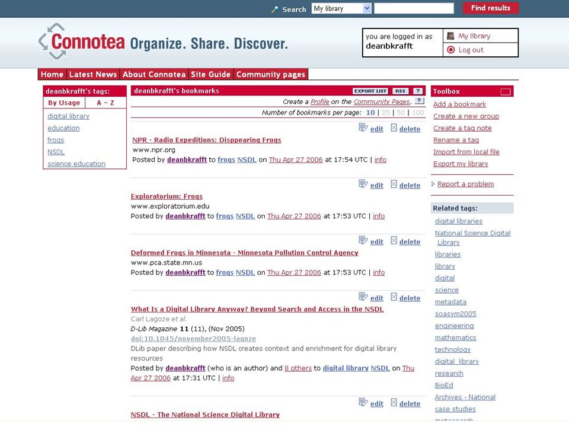The image size is (569, 427).
Task: Click Create a tag note
Action: coord(462,128)
